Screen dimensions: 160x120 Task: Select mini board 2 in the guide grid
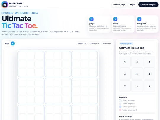point(137,62)
